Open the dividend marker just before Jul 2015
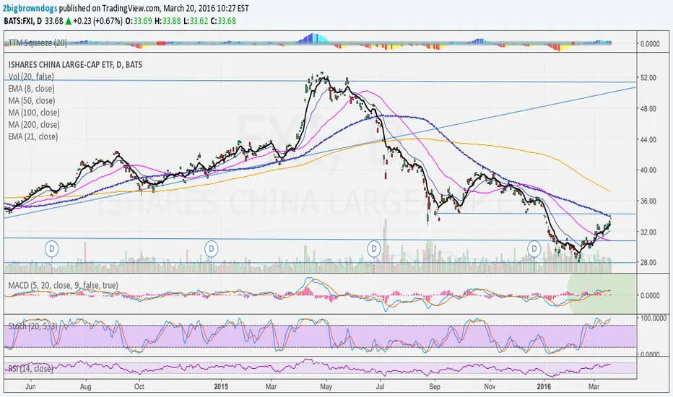The height and width of the screenshot is (397, 673). pos(374,248)
